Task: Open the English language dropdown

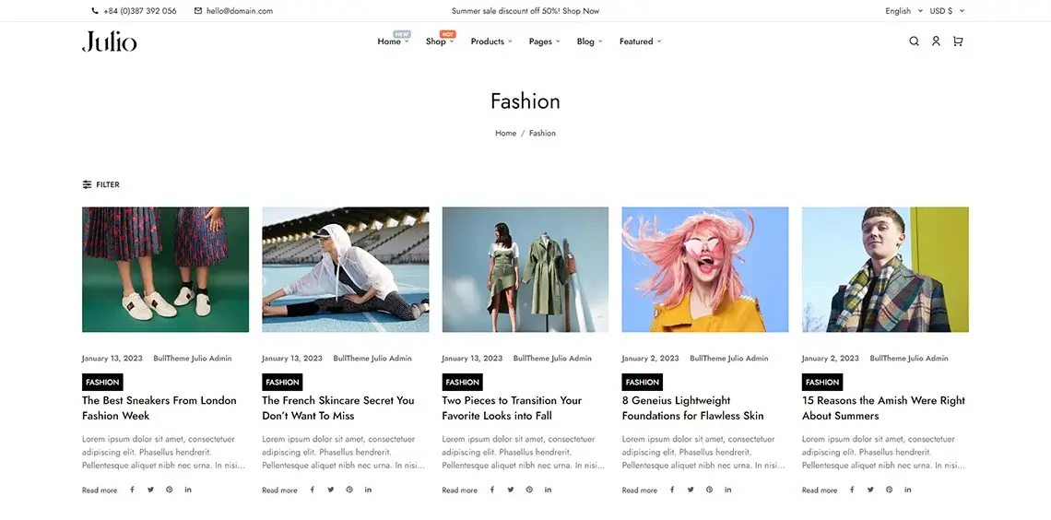Action: [903, 11]
